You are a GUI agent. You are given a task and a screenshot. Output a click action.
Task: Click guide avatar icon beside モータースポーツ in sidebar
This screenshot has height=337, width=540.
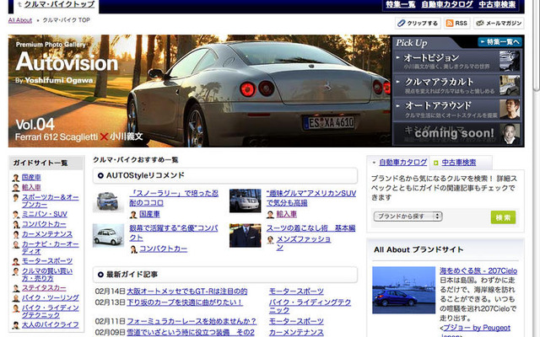click(16, 261)
